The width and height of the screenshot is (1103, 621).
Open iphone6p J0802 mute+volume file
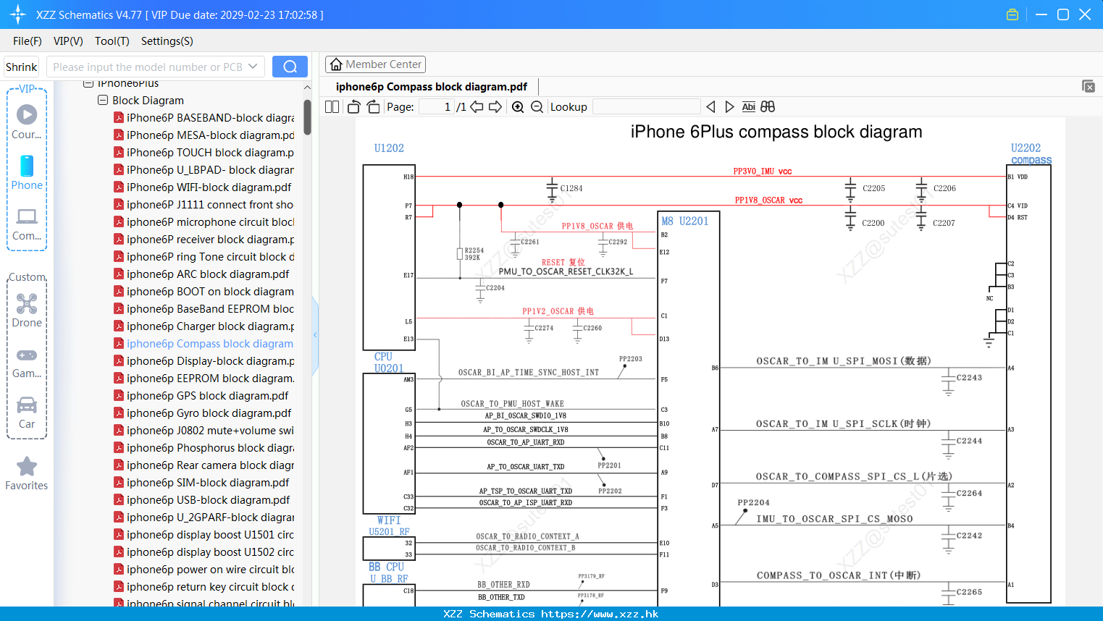[x=210, y=430]
